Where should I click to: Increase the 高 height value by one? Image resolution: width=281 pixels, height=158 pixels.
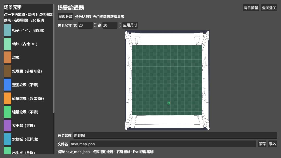point(119,23)
